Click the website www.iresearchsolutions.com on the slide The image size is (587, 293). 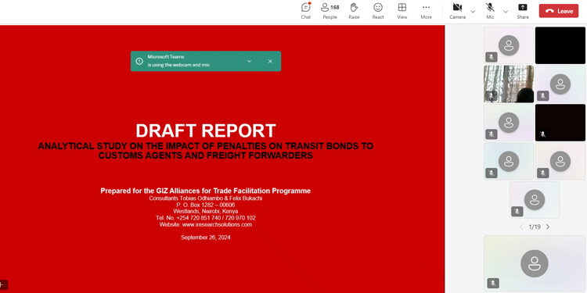(217, 224)
